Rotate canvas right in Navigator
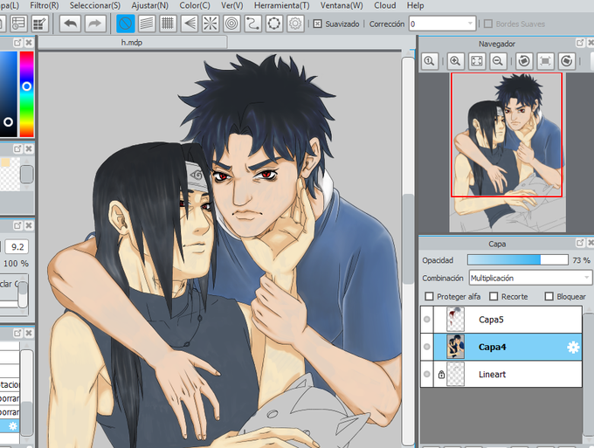 566,61
